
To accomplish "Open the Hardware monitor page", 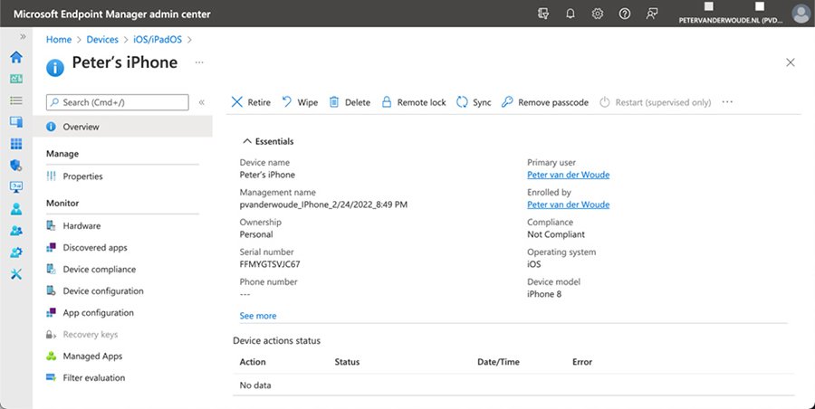I will [81, 225].
